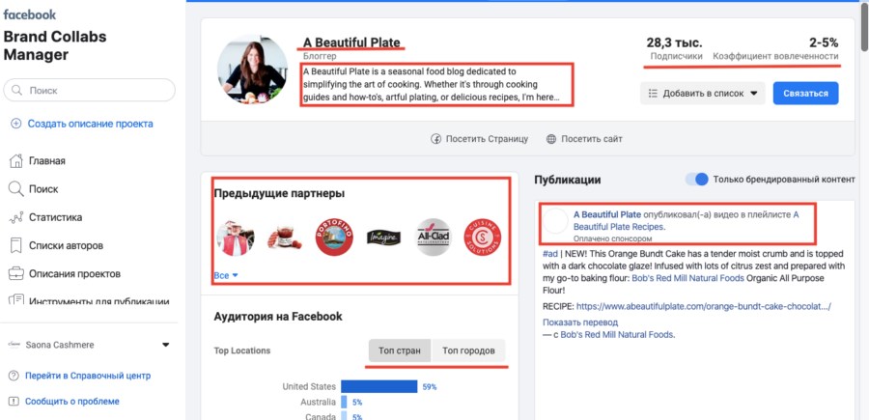The height and width of the screenshot is (420, 869).
Task: Click Показать перевод link
Action: 580,322
